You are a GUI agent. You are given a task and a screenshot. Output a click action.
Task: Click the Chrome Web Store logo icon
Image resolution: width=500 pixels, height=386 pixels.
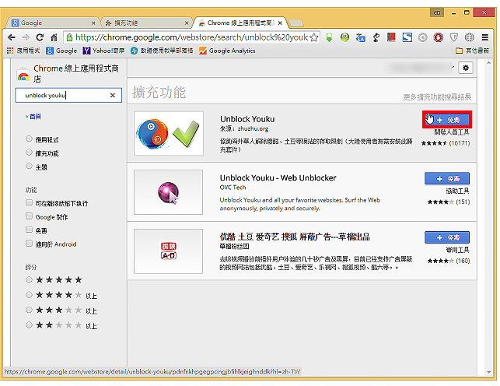[23, 74]
